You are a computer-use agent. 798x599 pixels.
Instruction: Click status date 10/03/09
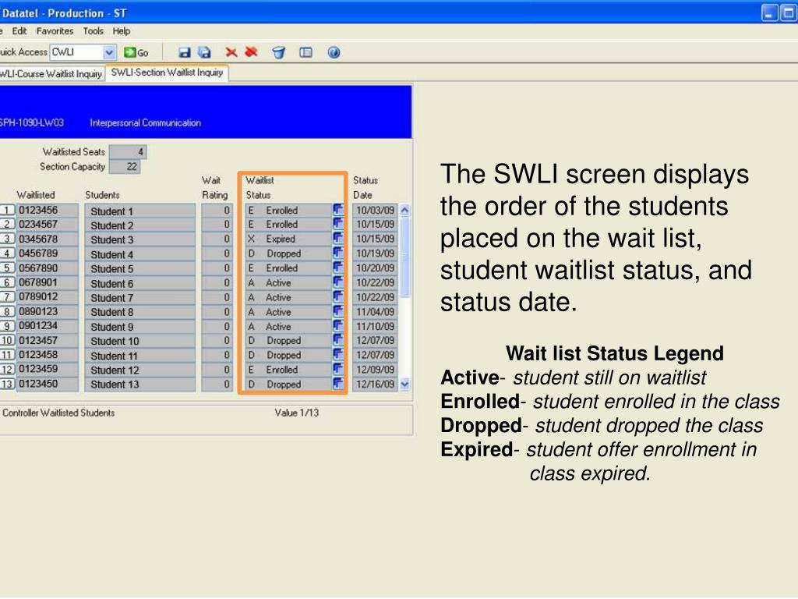pyautogui.click(x=375, y=210)
